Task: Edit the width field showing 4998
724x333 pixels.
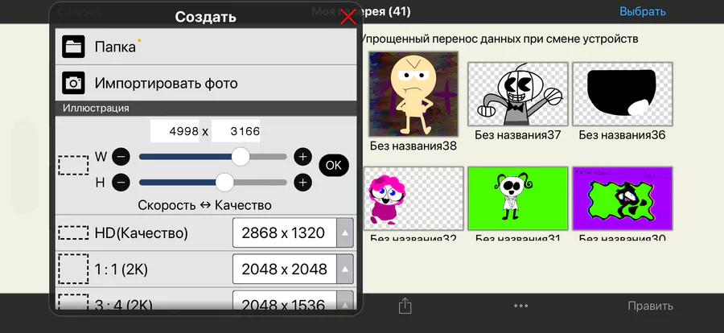Action: click(175, 131)
